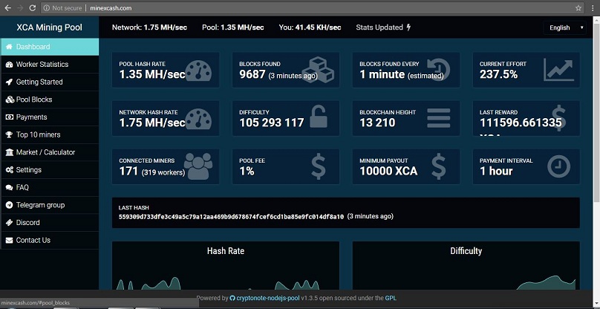Click the Difficulty chart

[x=466, y=265]
